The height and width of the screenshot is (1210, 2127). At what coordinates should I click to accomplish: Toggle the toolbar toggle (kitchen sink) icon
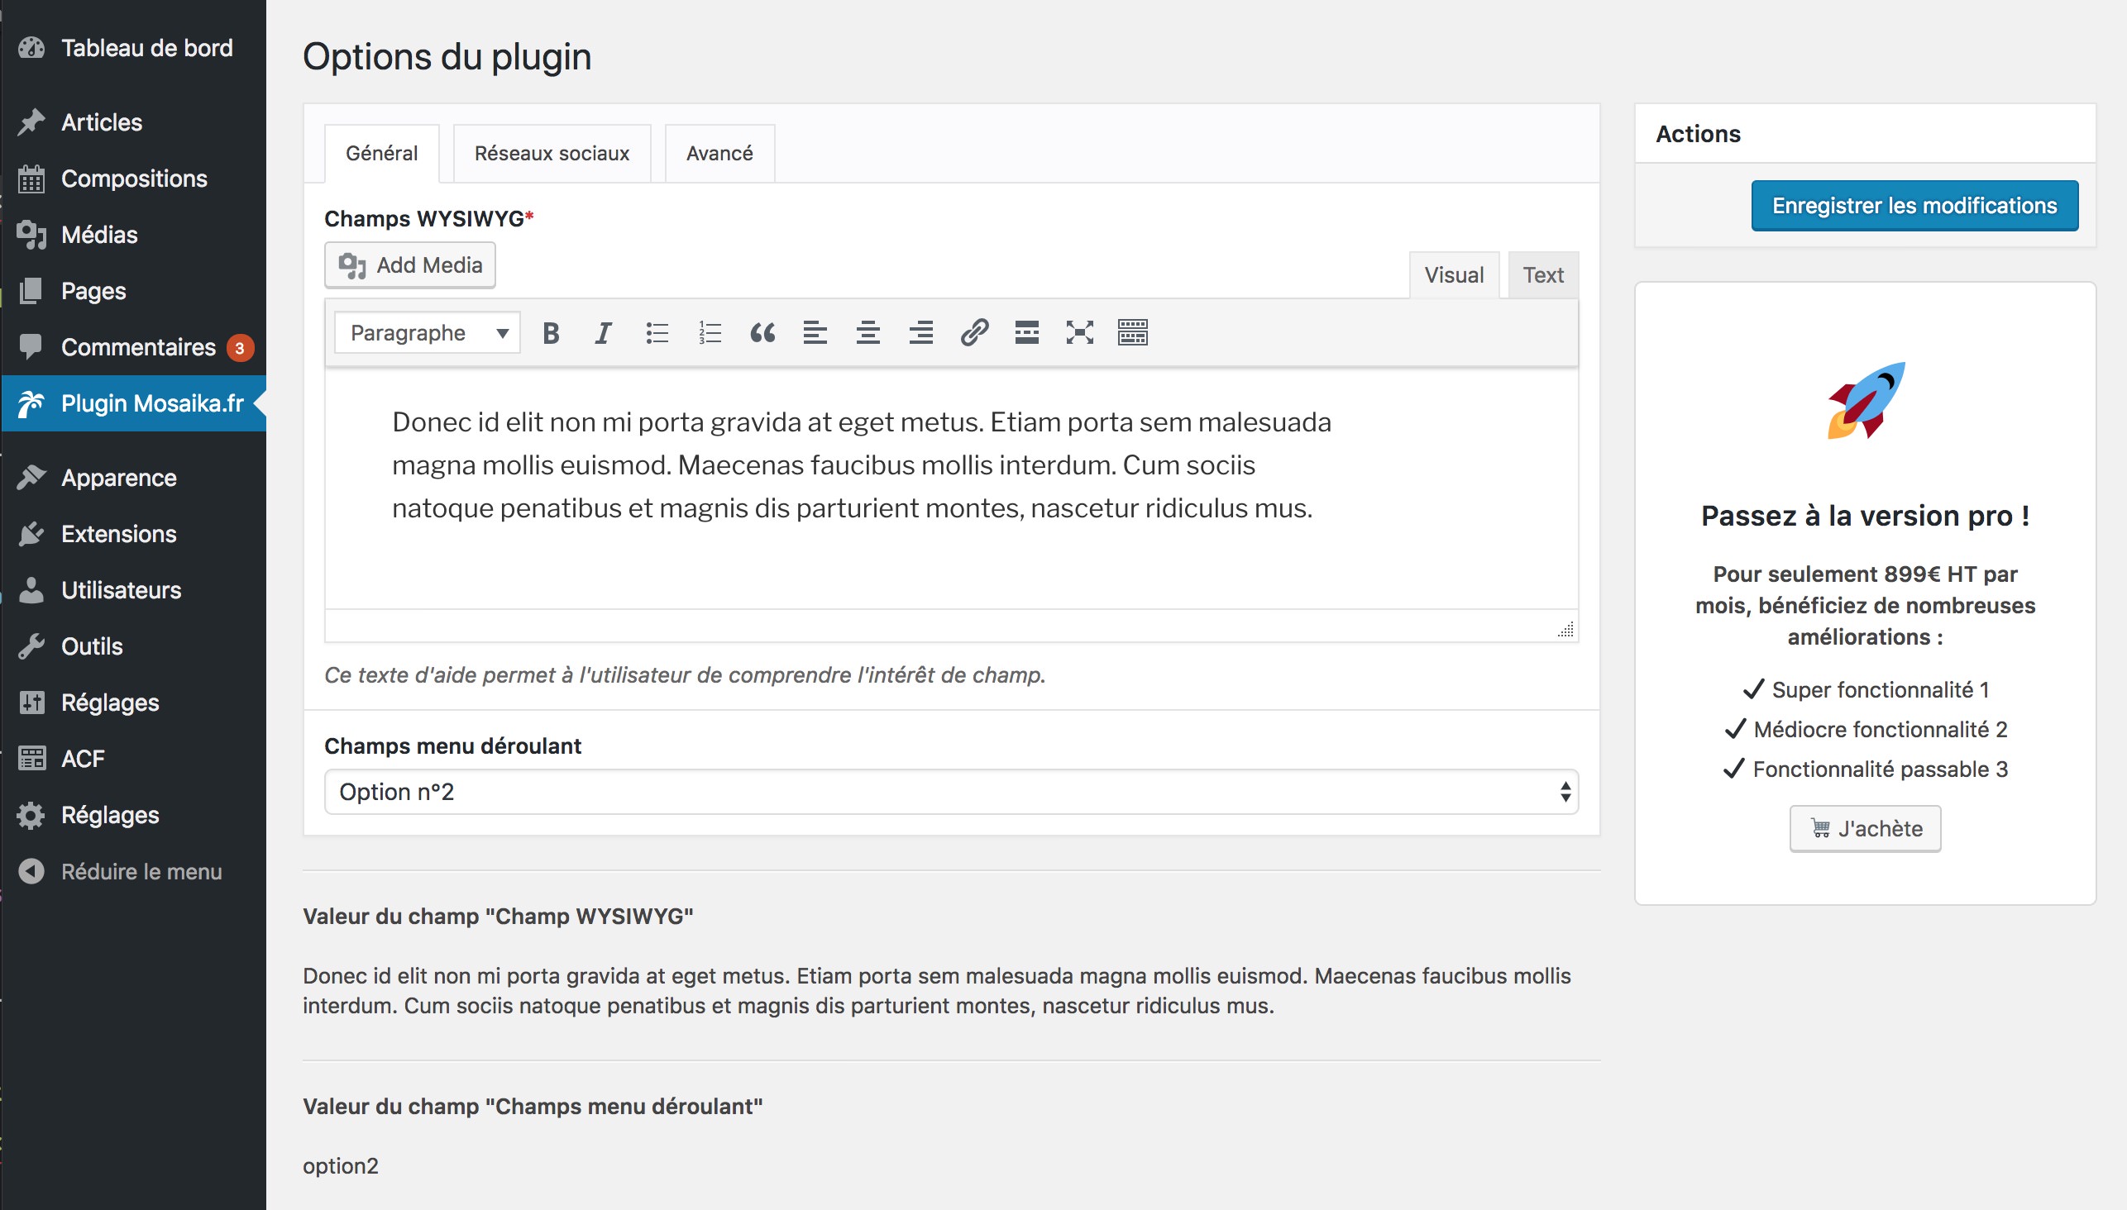[1132, 333]
